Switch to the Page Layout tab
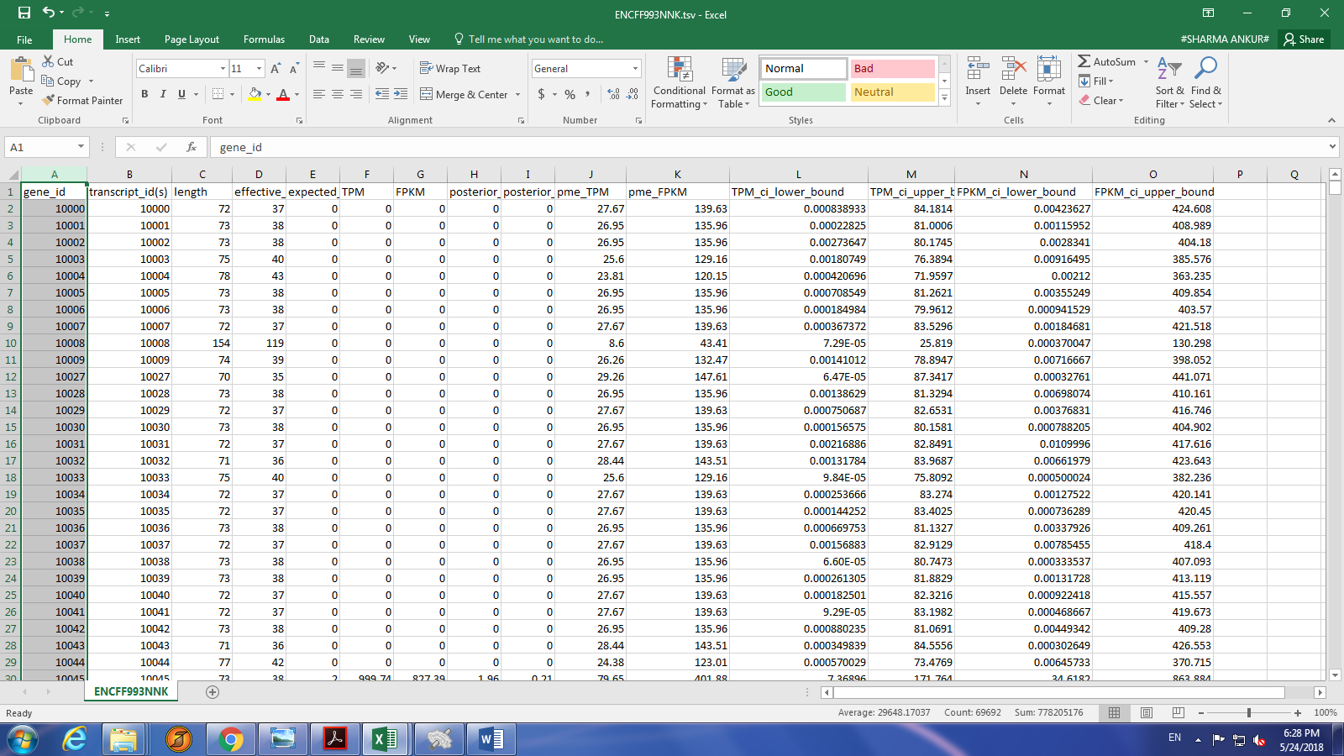 [x=192, y=39]
